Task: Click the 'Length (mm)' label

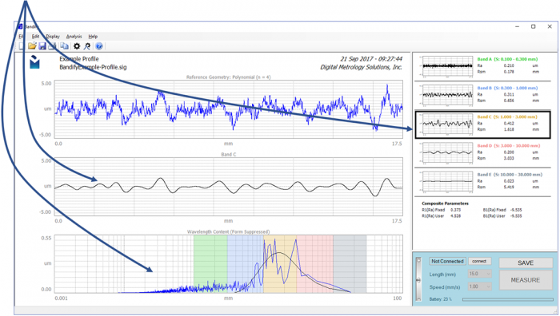Action: pyautogui.click(x=442, y=275)
